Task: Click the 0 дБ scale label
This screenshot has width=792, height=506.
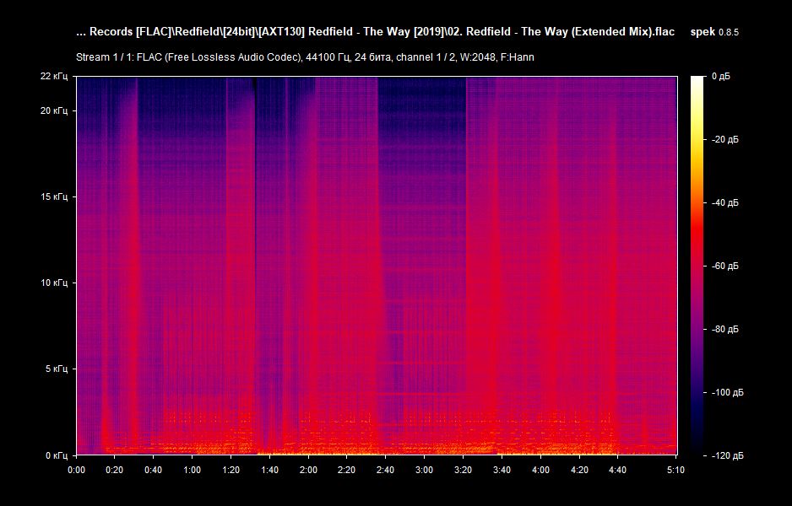Action: [x=722, y=76]
